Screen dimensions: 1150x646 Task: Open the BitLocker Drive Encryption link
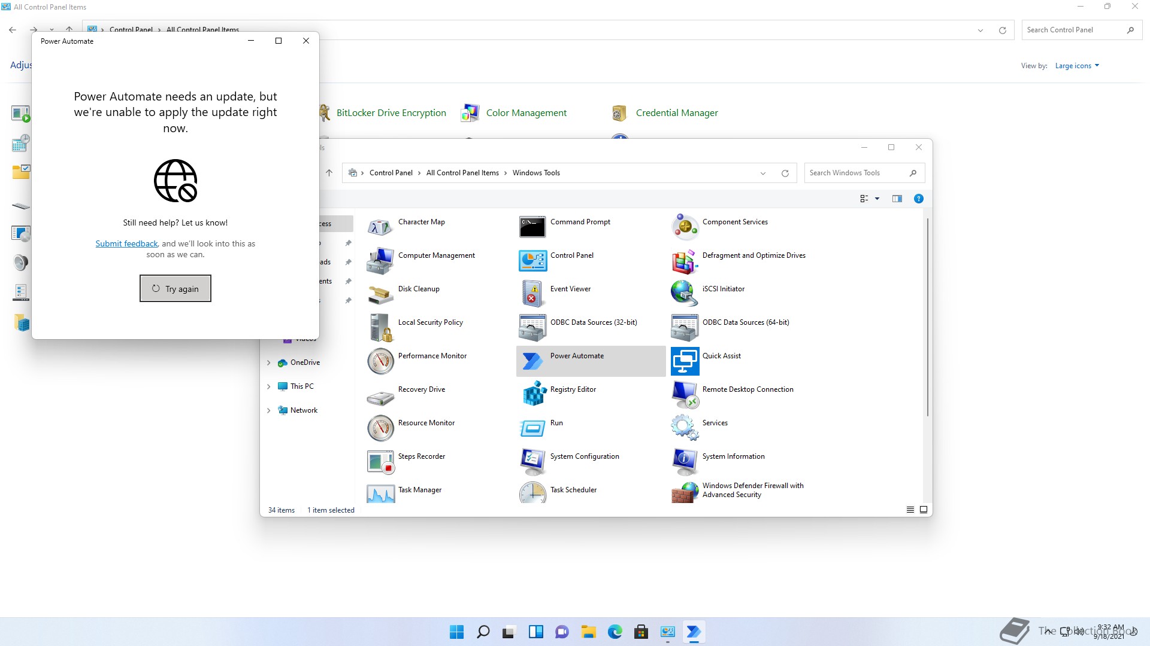(391, 112)
